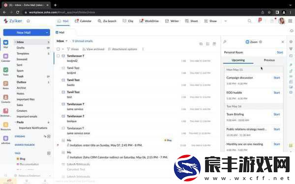This screenshot has width=295, height=184.
Task: Add a new tag with plus icon
Action: point(49,153)
